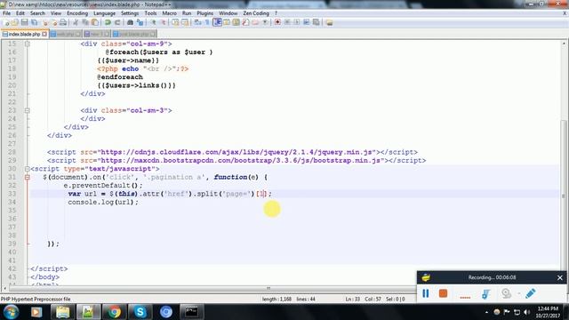The height and width of the screenshot is (320, 569).
Task: Stop the screen recording with orange square
Action: coord(443,293)
